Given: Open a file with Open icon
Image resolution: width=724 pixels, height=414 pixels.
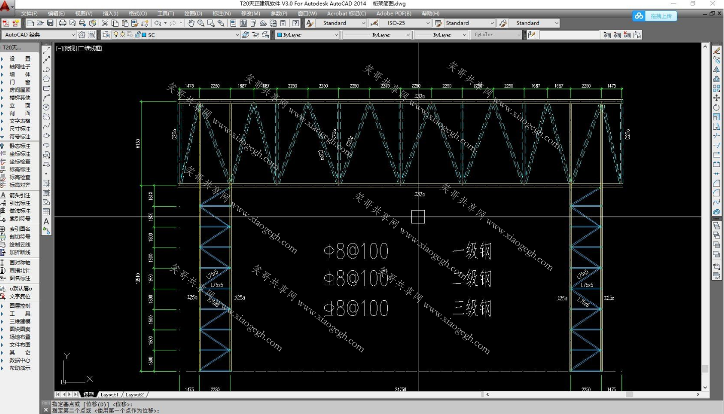Looking at the screenshot, I should 40,23.
